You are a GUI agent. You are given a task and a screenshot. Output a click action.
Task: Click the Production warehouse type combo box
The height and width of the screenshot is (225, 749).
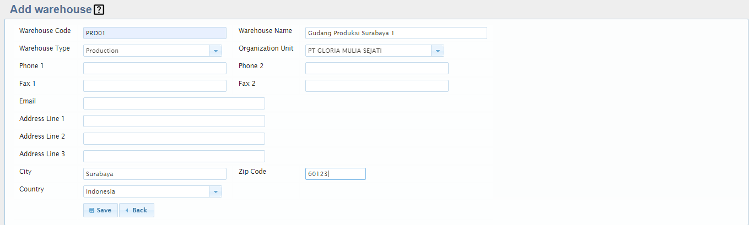(x=146, y=51)
